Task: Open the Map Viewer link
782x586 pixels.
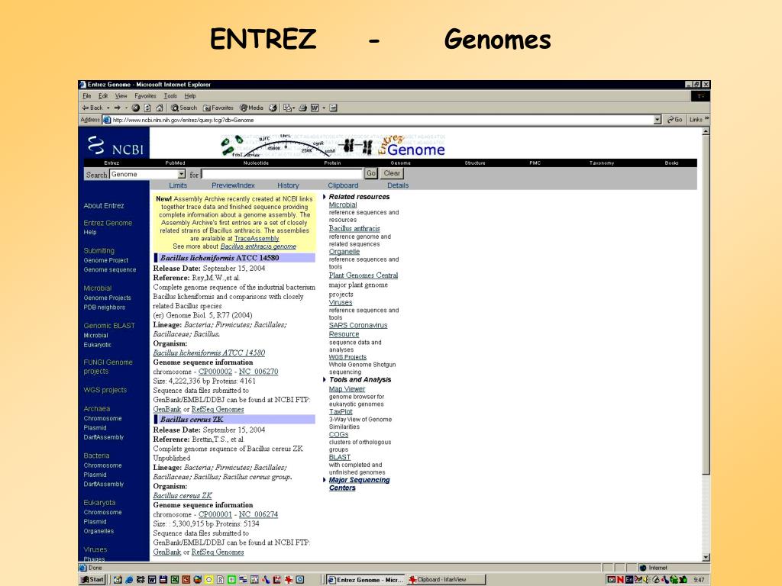Action: (347, 389)
